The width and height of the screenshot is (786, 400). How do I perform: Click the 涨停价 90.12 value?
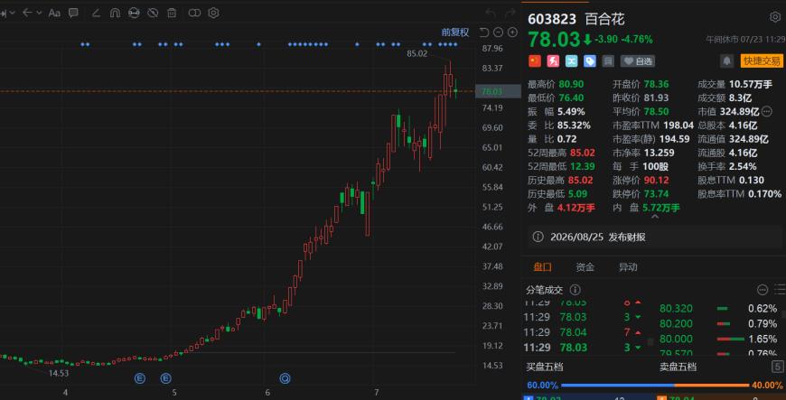(x=656, y=180)
